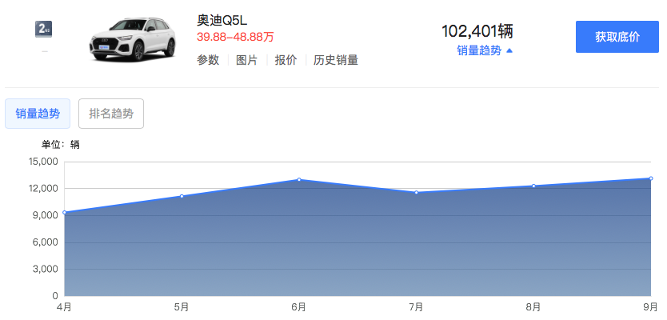The height and width of the screenshot is (320, 667).
Task: Click the rank 2 badge icon
Action: pyautogui.click(x=44, y=29)
